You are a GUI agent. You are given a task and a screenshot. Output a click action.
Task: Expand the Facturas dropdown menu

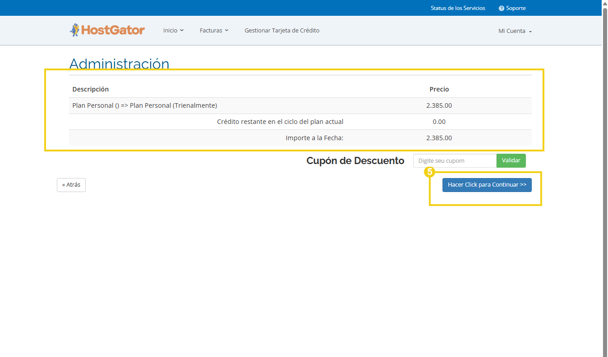pyautogui.click(x=214, y=31)
